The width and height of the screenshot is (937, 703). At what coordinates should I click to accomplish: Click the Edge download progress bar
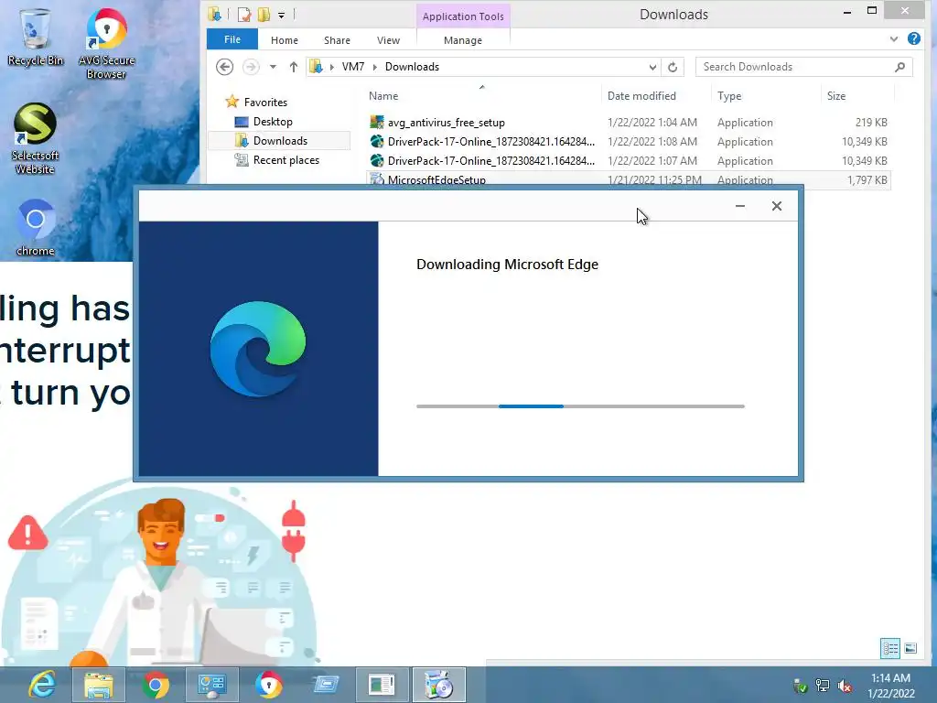[x=580, y=406]
